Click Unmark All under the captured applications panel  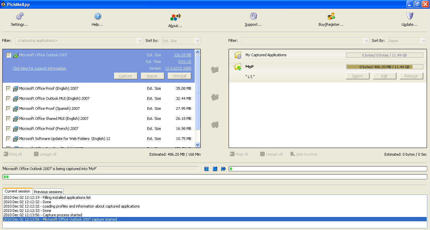[x=272, y=154]
